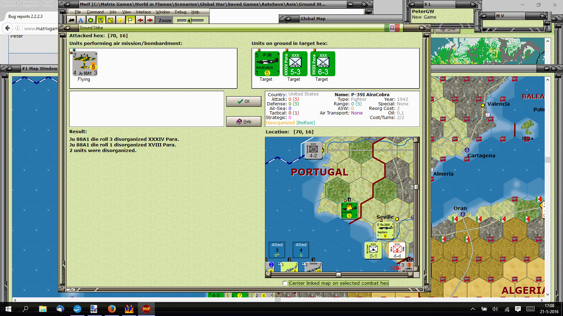Select the XXXIV Para 5-3 target unit
This screenshot has width=563, height=316.
295,64
